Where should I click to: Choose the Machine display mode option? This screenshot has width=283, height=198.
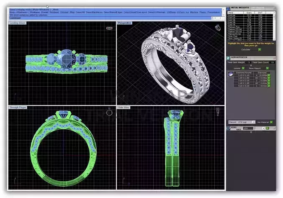coord(194,13)
